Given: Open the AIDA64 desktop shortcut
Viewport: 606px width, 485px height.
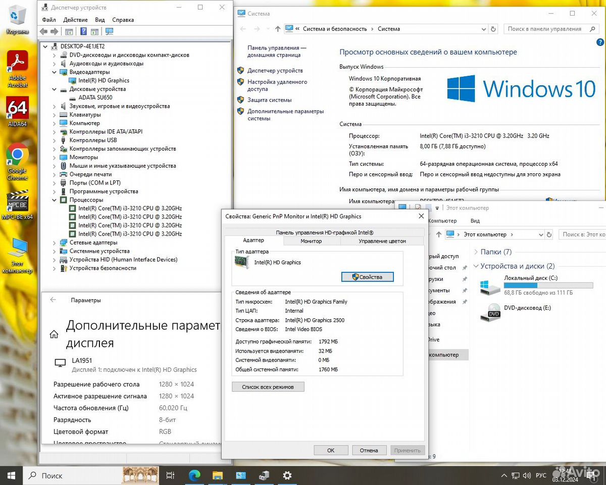Looking at the screenshot, I should [x=17, y=112].
